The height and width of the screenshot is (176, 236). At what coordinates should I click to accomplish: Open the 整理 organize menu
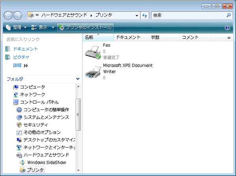(x=16, y=27)
